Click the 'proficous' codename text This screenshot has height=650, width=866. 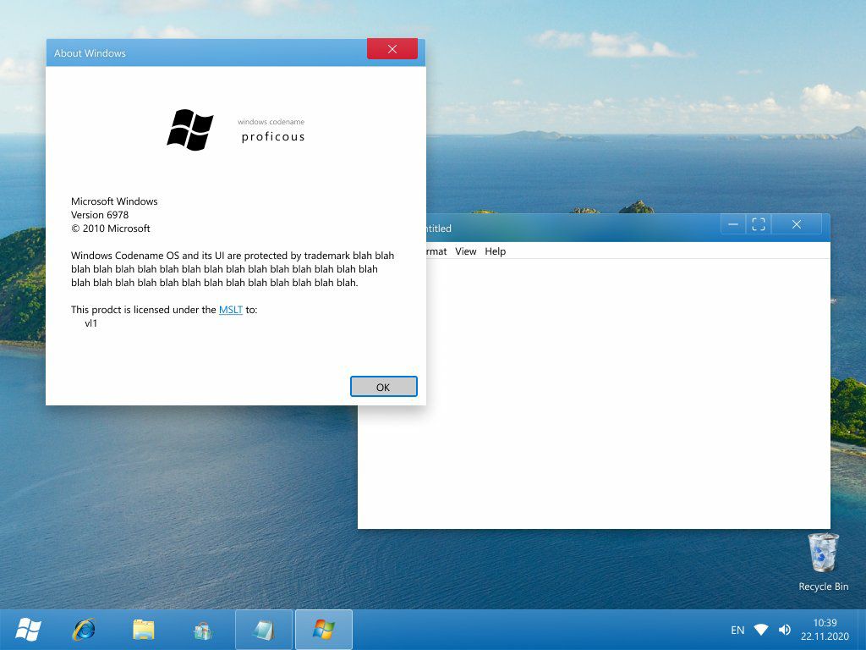(x=273, y=136)
